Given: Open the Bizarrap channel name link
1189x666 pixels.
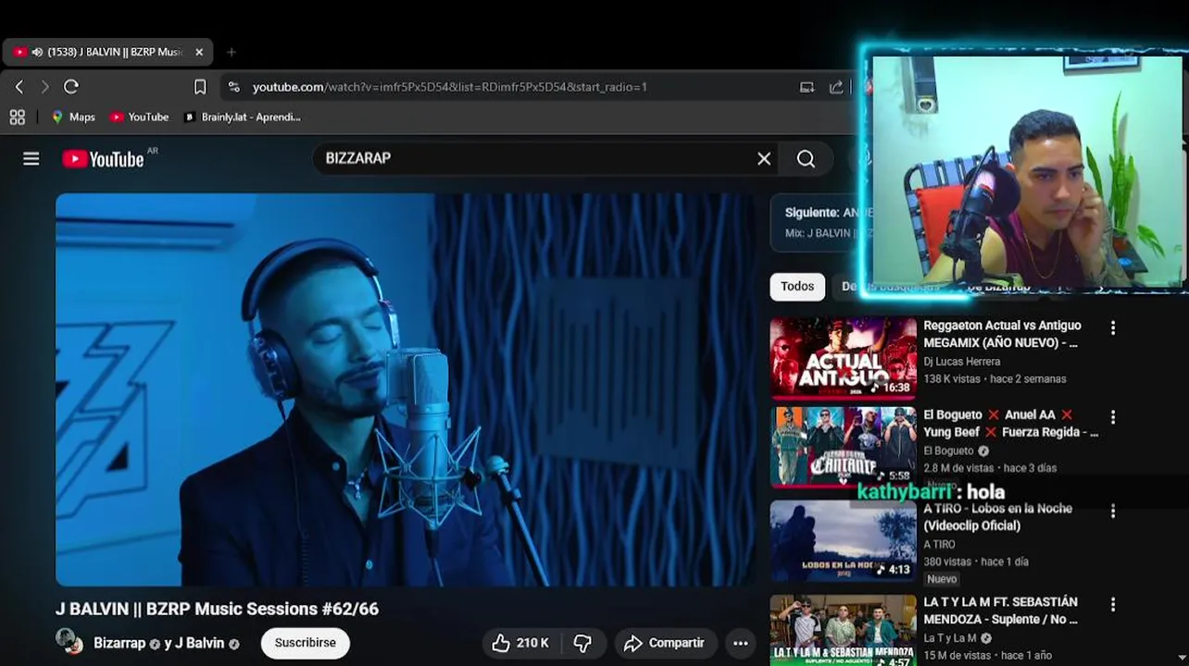Looking at the screenshot, I should [119, 643].
